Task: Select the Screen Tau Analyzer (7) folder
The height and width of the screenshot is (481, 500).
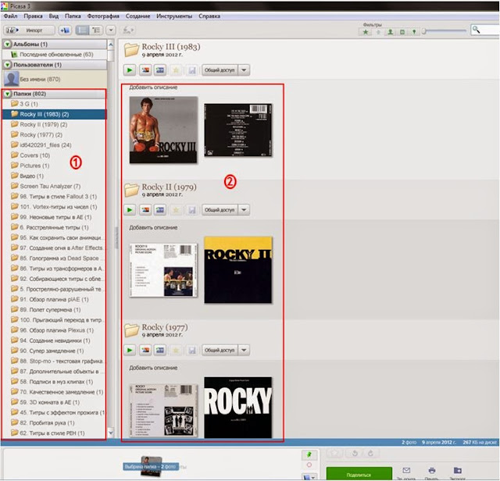Action: click(50, 186)
